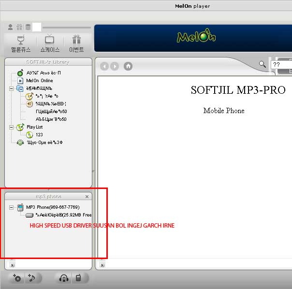This screenshot has width=292, height=289.
Task: Go forward with the right arrow button
Action: (x=115, y=66)
